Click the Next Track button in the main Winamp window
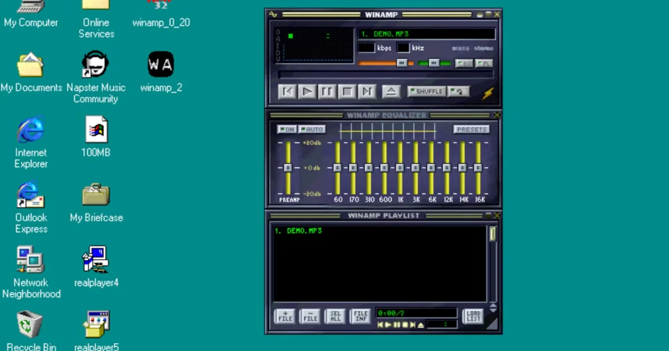The width and height of the screenshot is (669, 351). [367, 91]
